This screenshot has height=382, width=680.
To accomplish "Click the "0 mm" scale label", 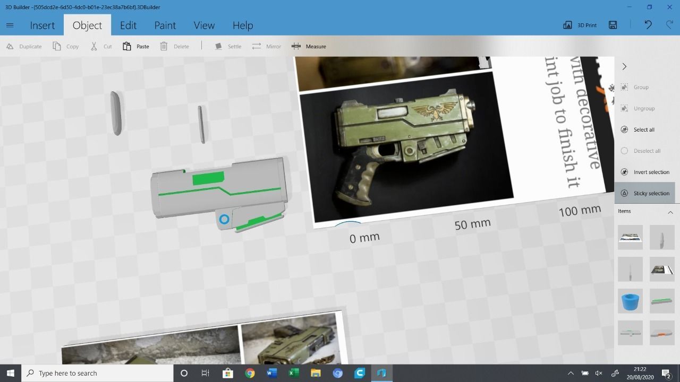I will point(364,238).
